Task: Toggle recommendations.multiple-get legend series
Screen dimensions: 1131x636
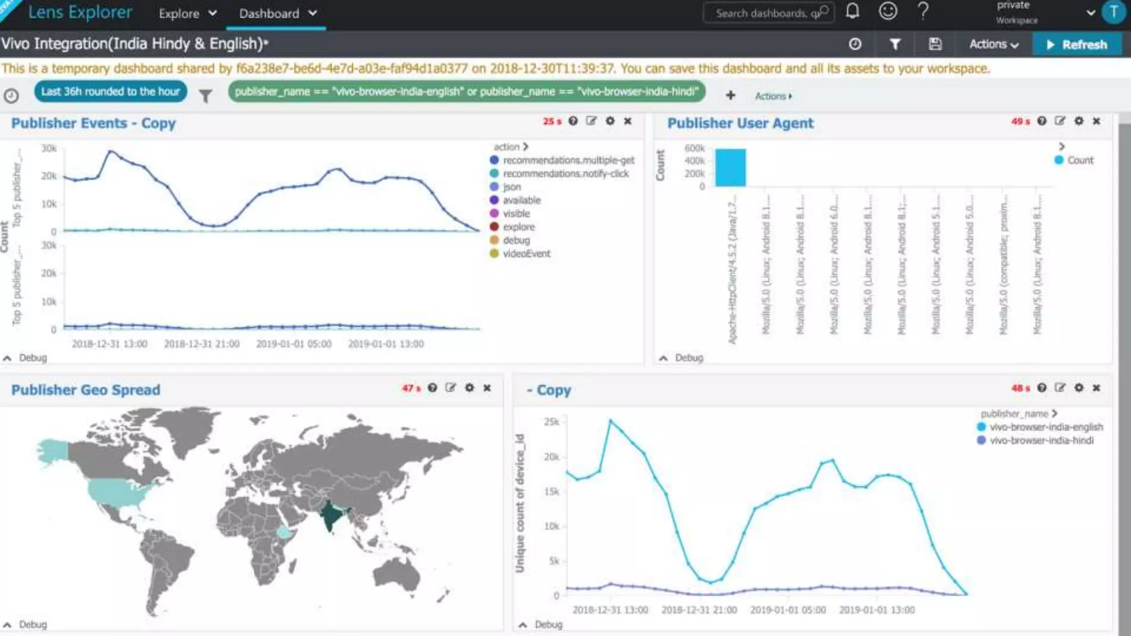Action: click(568, 160)
